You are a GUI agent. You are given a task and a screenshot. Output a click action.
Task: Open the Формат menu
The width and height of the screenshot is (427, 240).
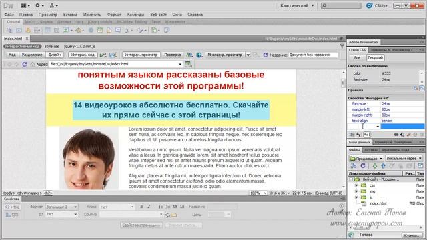click(x=114, y=15)
